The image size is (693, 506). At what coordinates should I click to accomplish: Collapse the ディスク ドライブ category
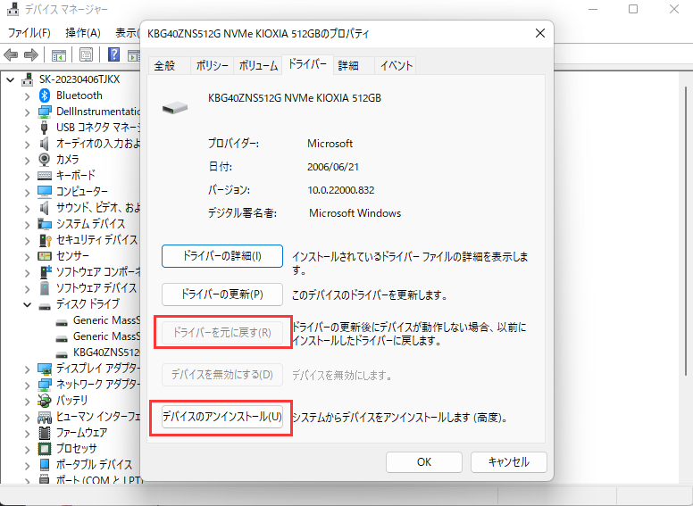coord(28,304)
